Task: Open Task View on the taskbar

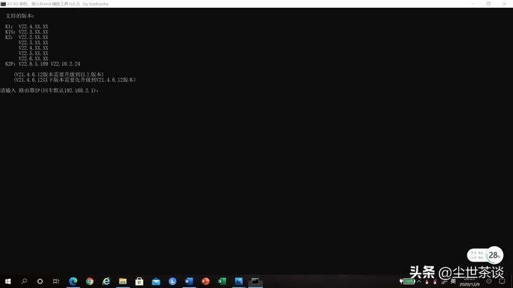Action: [56, 281]
